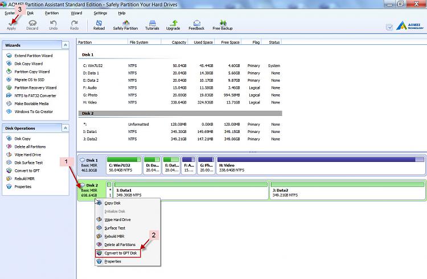Open the Settings menu
Screen dimensions: 427x279
100,13
